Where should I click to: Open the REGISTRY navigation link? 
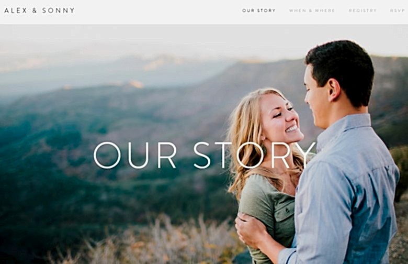click(362, 10)
